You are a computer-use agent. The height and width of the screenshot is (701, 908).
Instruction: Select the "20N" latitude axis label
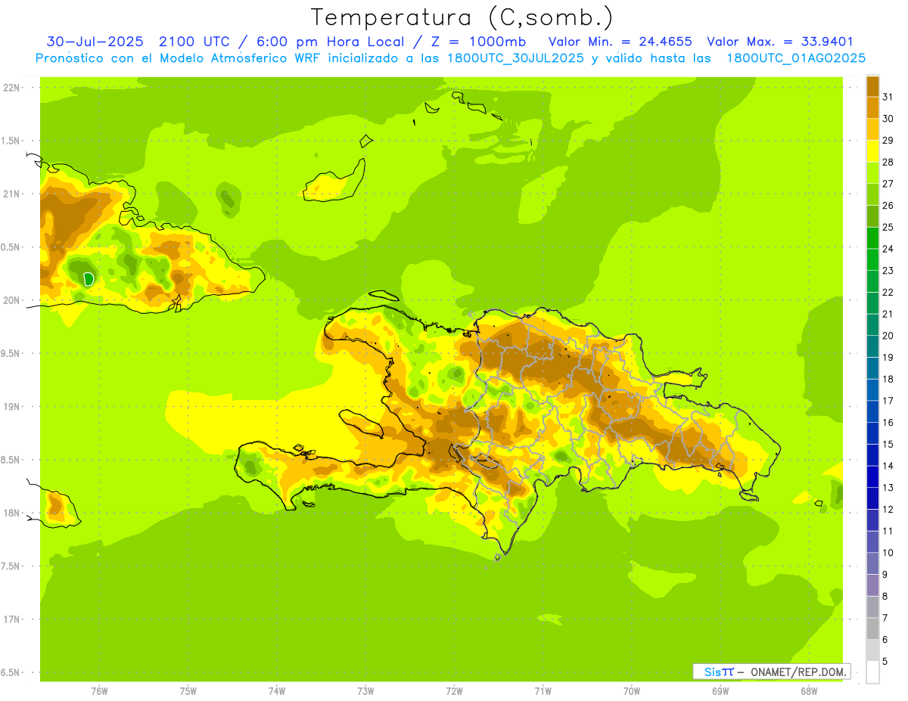pos(11,300)
